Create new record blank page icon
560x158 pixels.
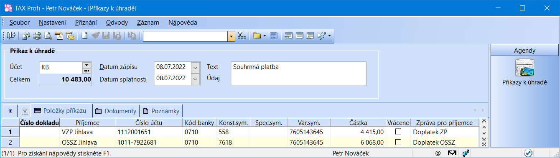coord(84,36)
